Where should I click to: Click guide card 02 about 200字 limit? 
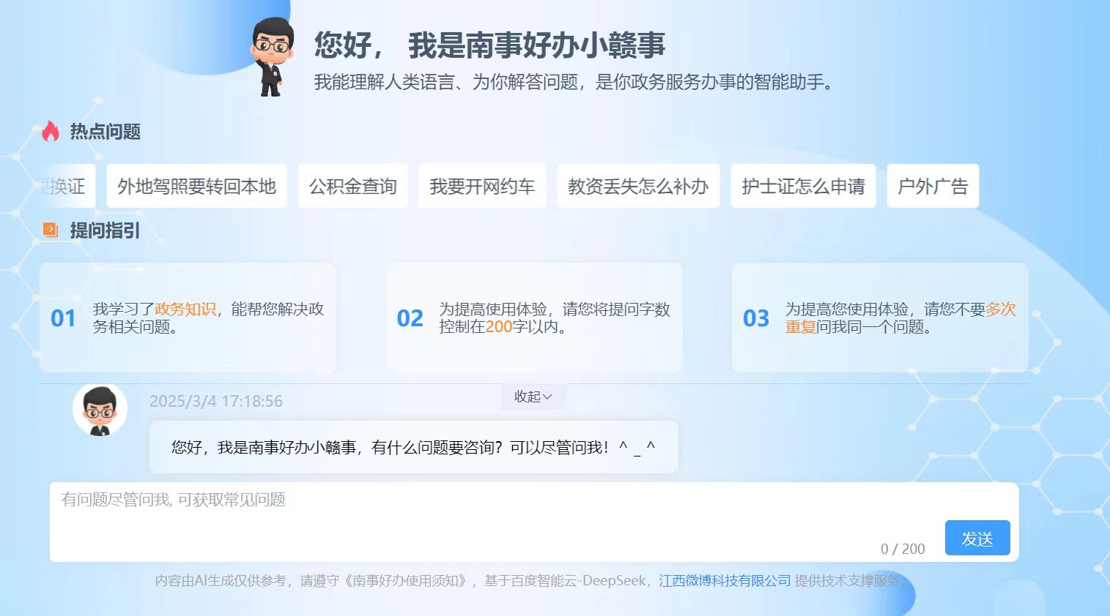click(x=534, y=318)
